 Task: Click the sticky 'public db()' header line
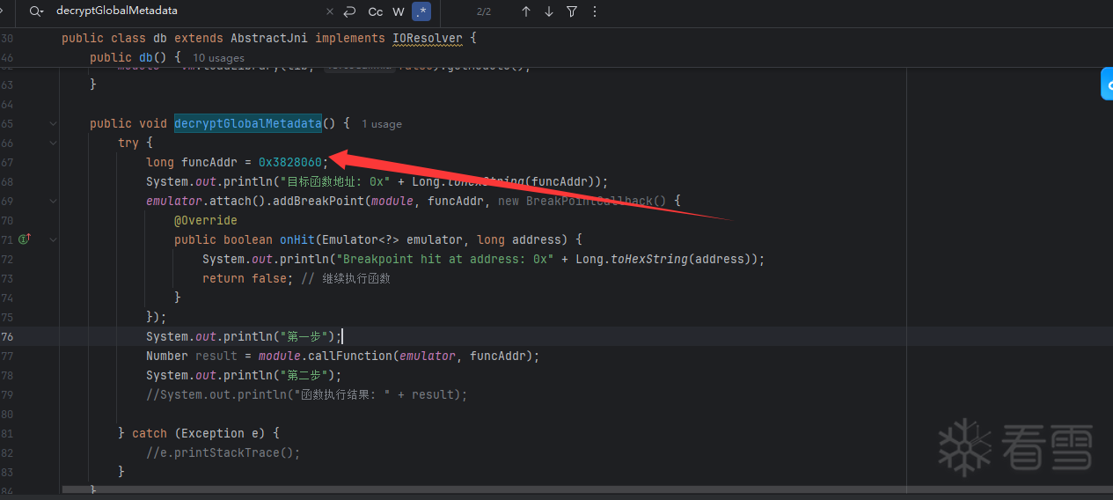(x=135, y=58)
